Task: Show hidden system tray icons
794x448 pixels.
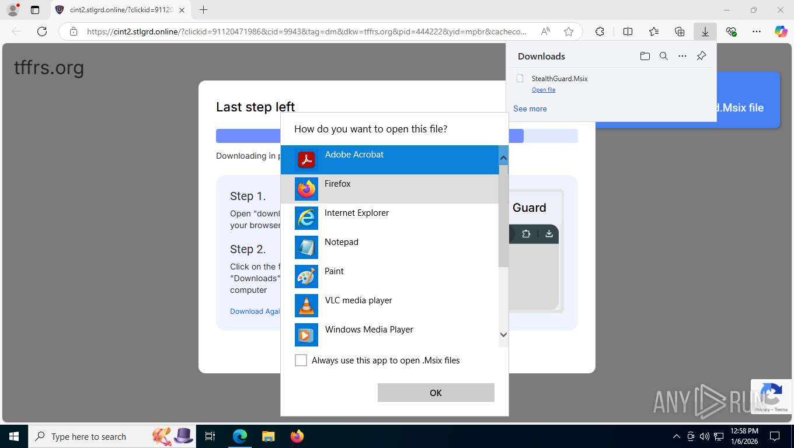Action: pyautogui.click(x=677, y=436)
